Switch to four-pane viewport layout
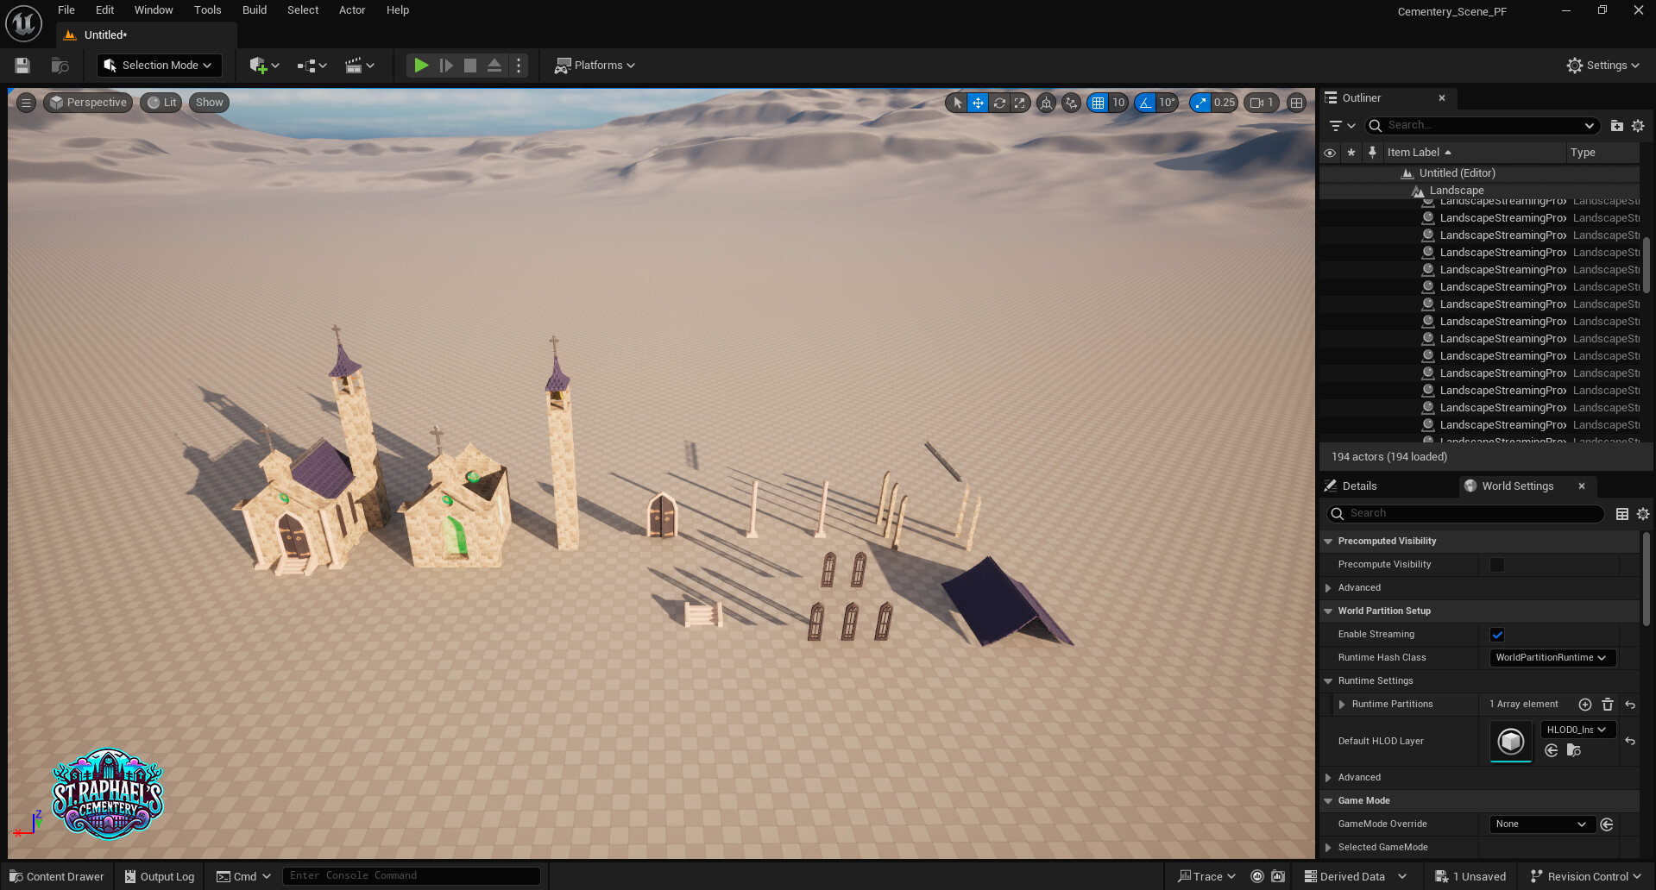1656x890 pixels. coord(1296,103)
